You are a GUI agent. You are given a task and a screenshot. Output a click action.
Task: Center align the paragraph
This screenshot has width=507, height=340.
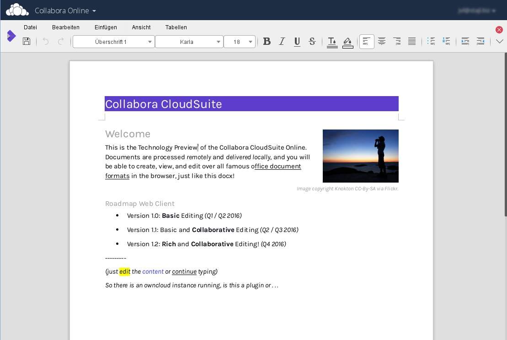[x=382, y=42]
